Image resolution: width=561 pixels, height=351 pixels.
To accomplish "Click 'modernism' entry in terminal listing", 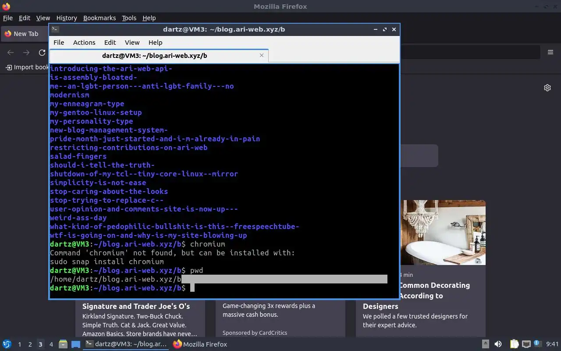I will pos(70,95).
